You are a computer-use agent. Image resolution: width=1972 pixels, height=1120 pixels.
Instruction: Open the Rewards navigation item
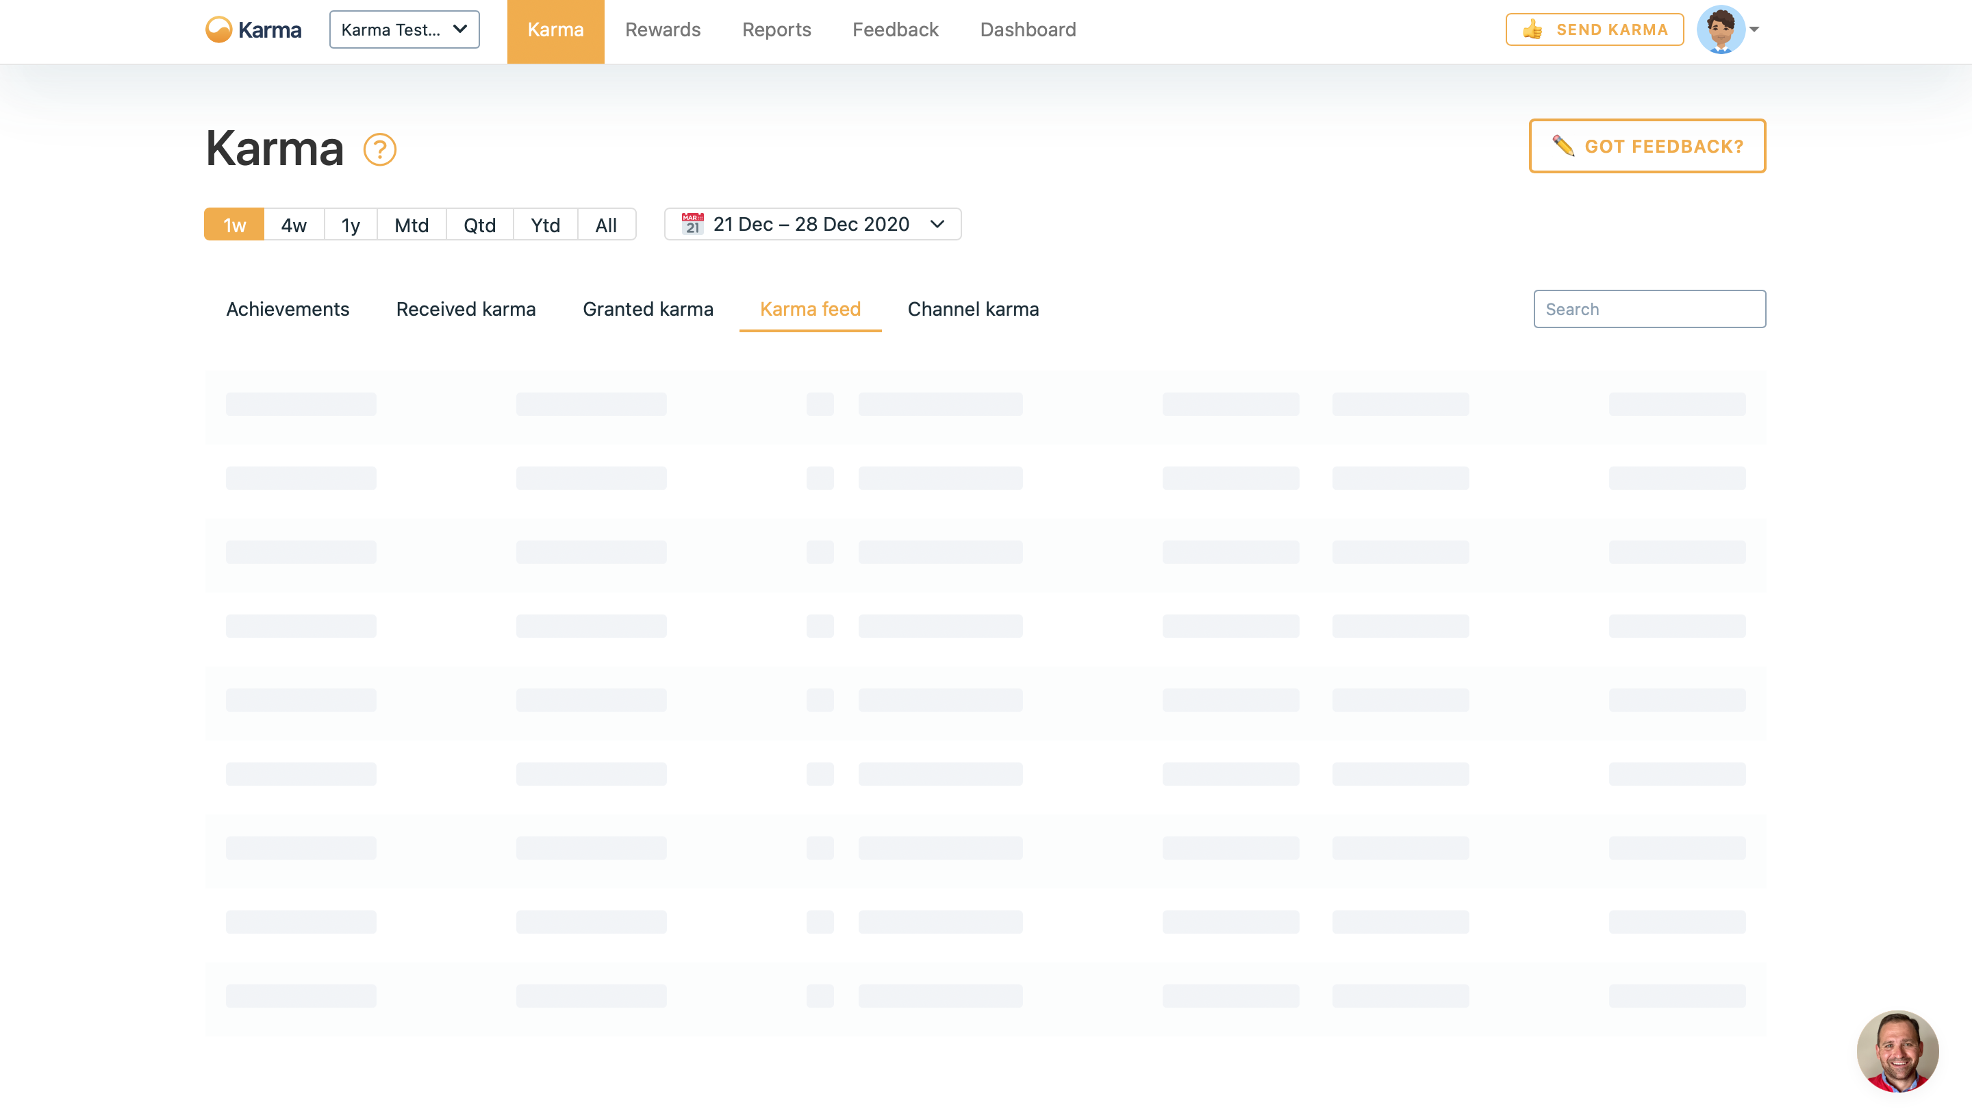663,30
